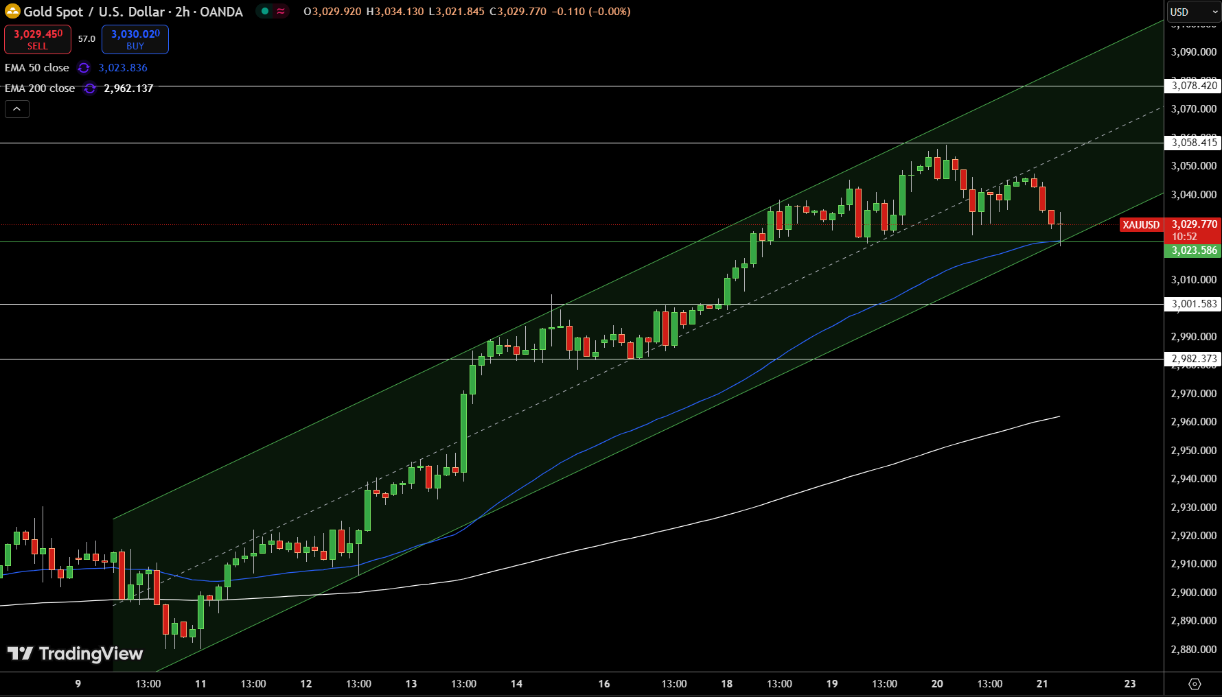Click the EMA 200 value 2,962.137
This screenshot has height=697, width=1222.
pos(128,88)
